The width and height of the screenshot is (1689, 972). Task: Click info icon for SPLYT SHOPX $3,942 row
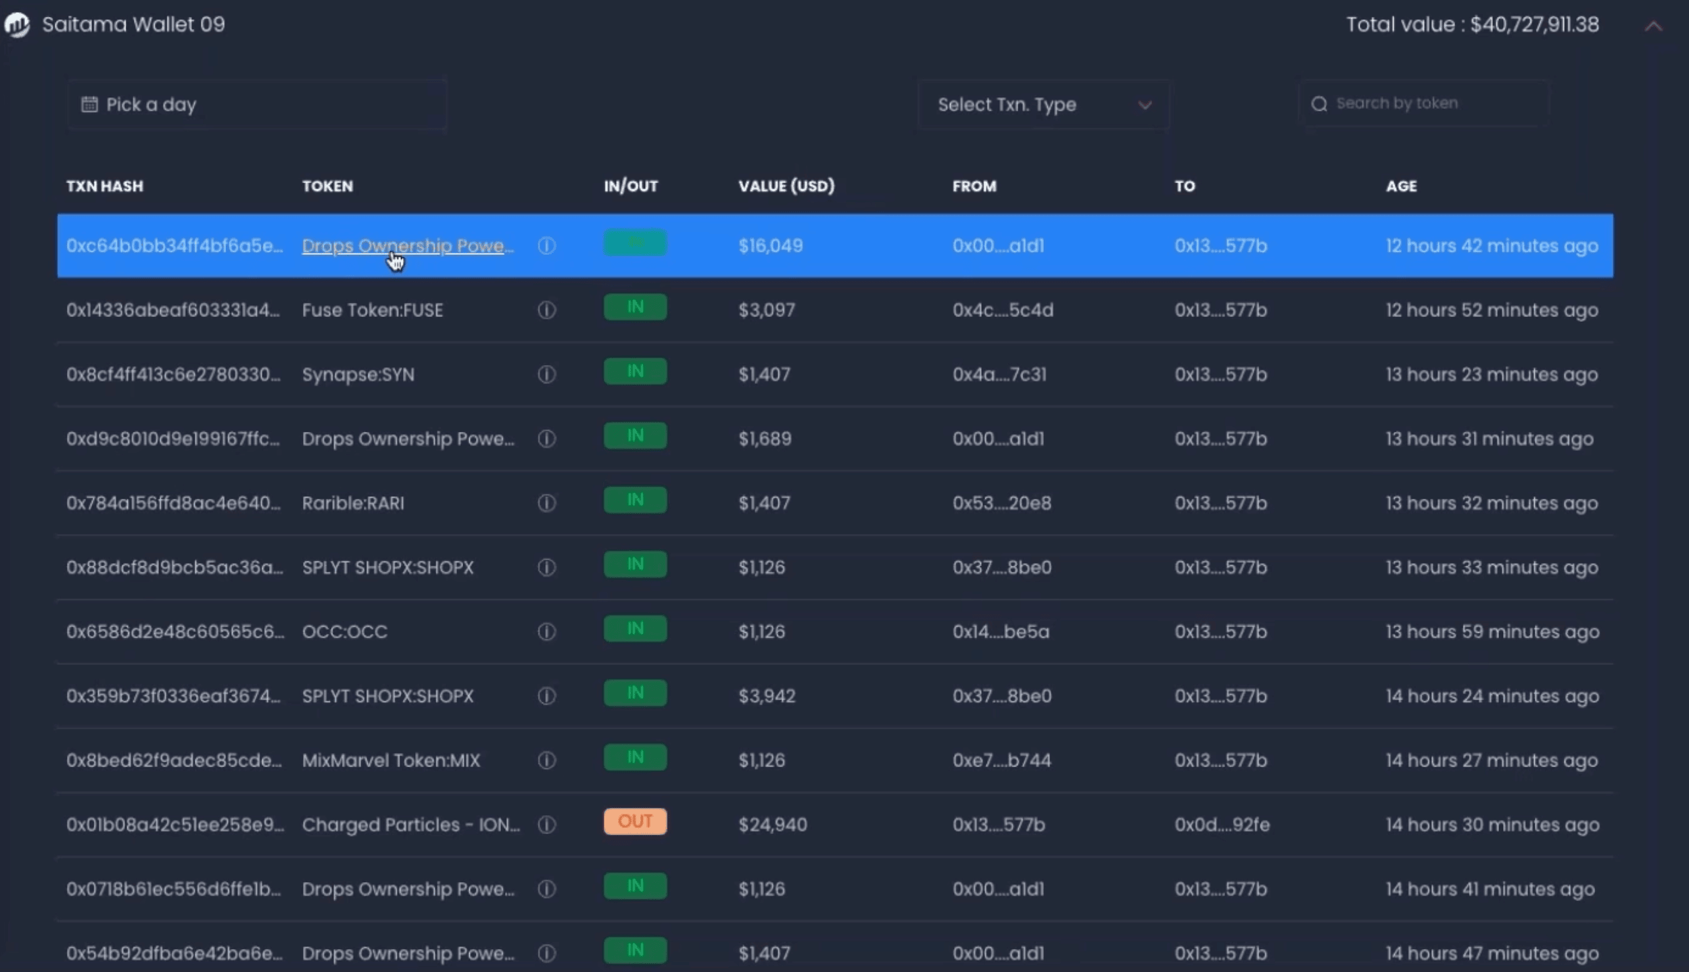(546, 696)
